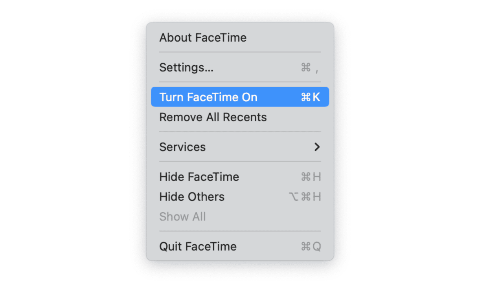The height and width of the screenshot is (291, 478).
Task: Click the separator line below About FaceTime
Action: 240,52
